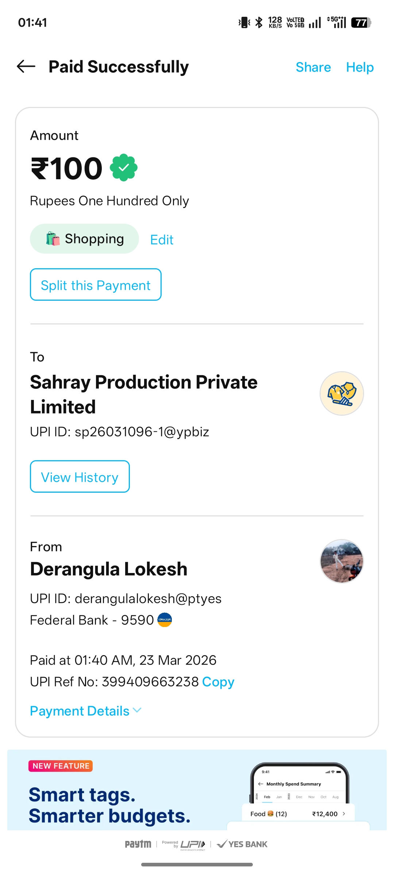Tap the battery indicator in status bar

(361, 23)
